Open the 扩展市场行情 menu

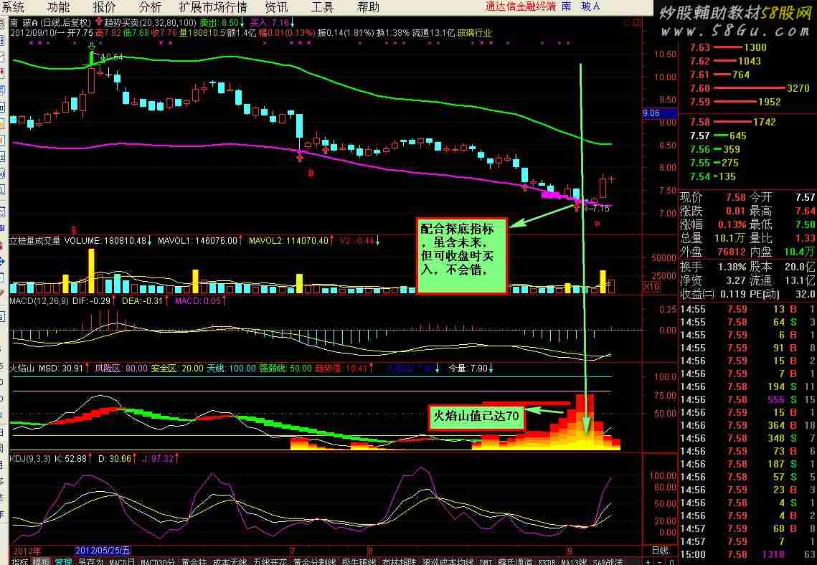[x=212, y=6]
